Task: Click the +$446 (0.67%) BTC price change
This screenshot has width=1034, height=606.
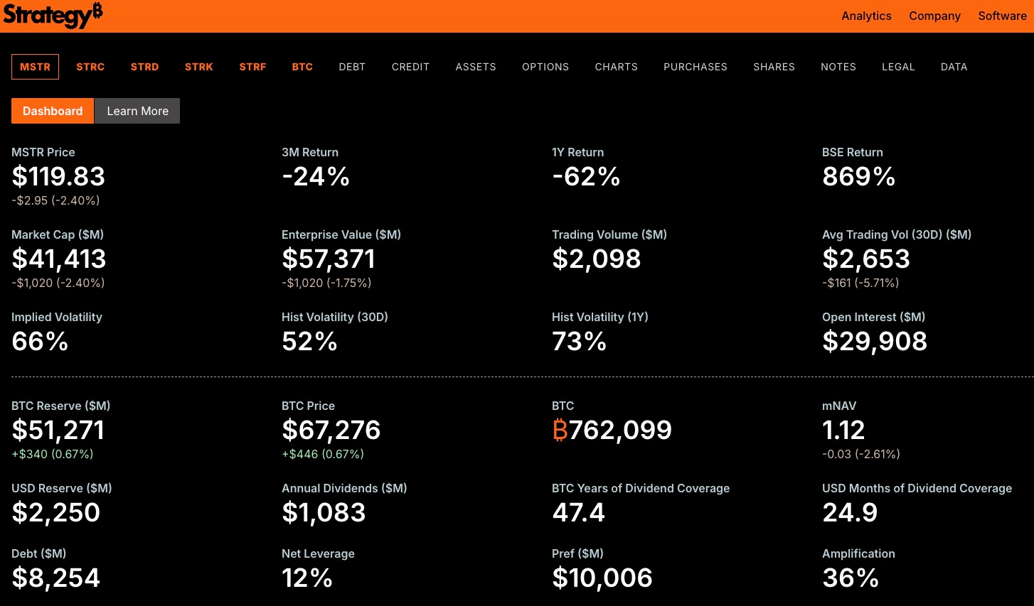Action: (323, 454)
